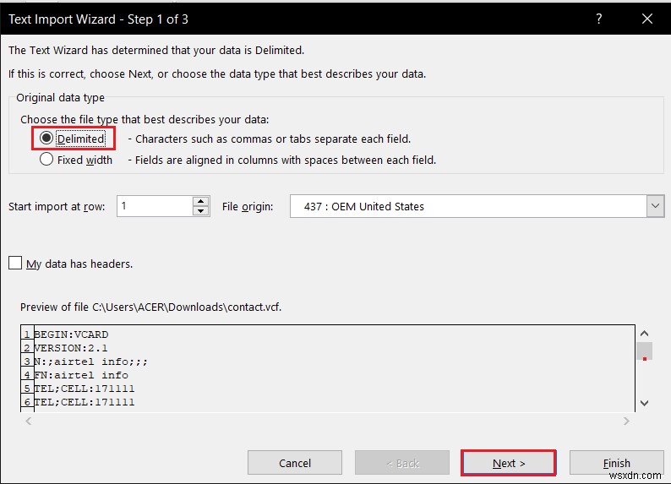Viewport: 671px width, 484px height.
Task: Click the Next button
Action: (509, 463)
